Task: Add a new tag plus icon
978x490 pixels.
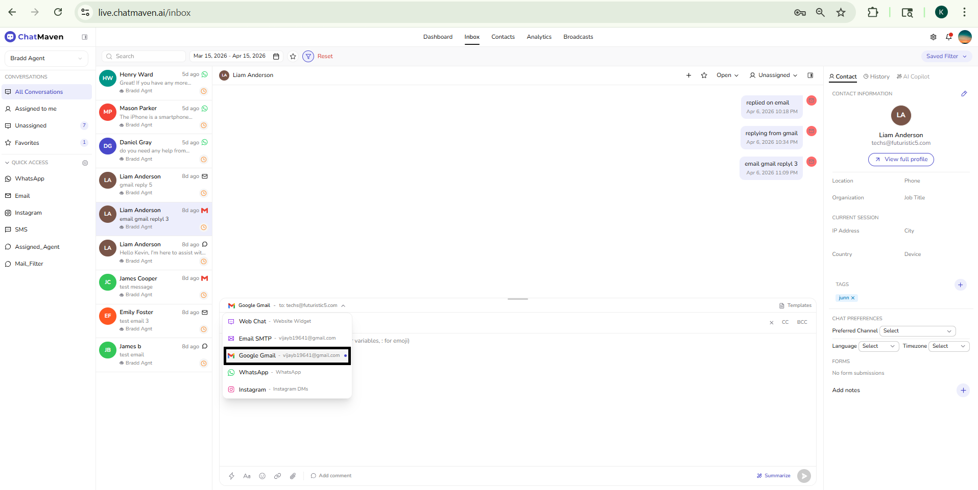Action: click(x=960, y=285)
